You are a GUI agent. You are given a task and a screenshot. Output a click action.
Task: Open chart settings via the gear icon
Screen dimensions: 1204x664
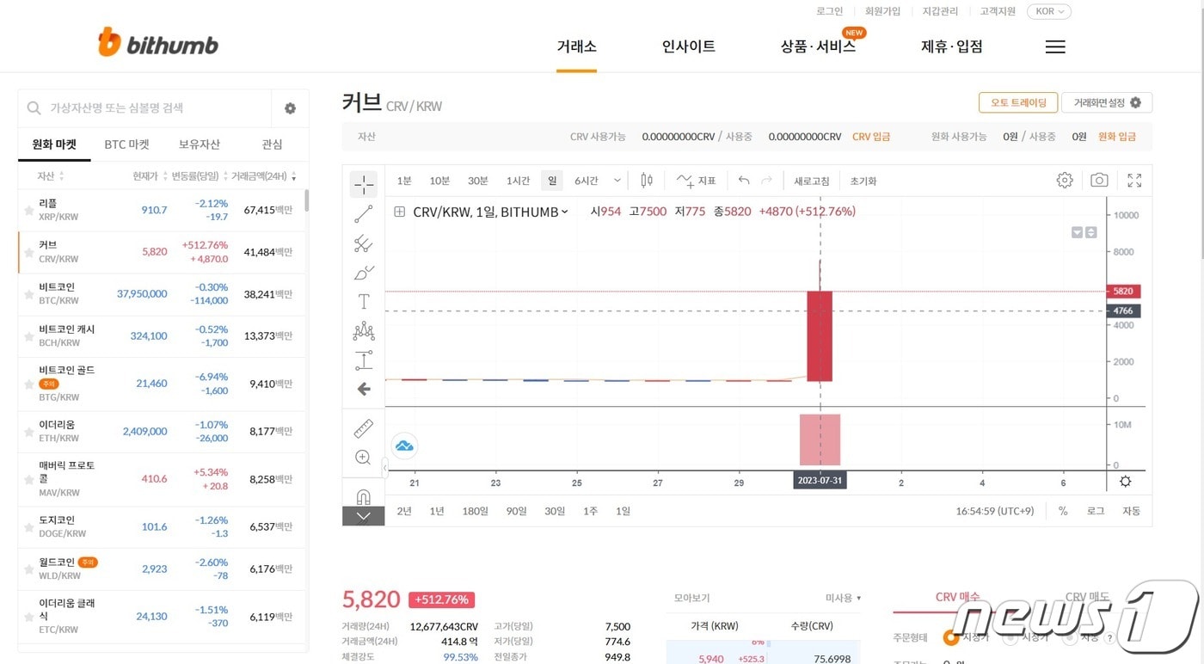tap(1064, 181)
